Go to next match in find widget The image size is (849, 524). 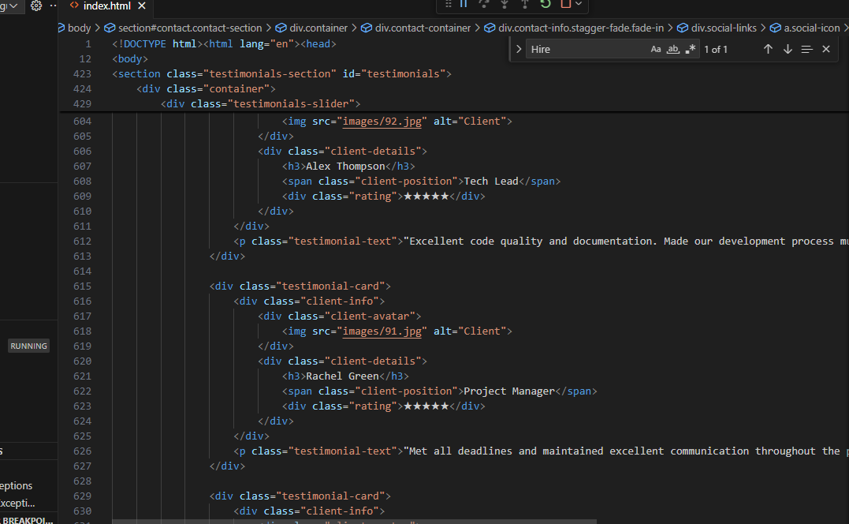788,49
